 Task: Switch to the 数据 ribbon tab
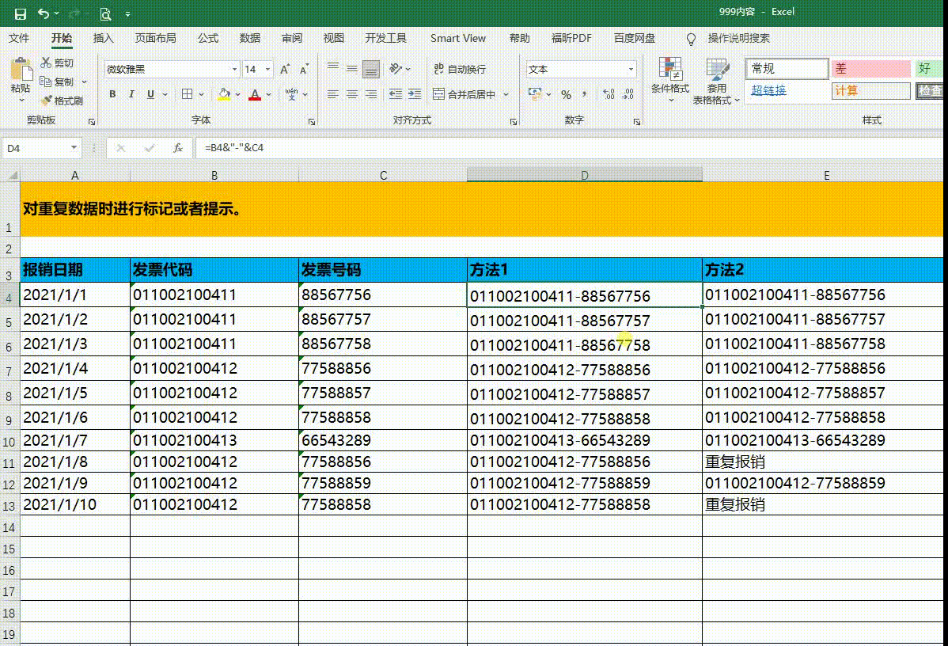[250, 38]
